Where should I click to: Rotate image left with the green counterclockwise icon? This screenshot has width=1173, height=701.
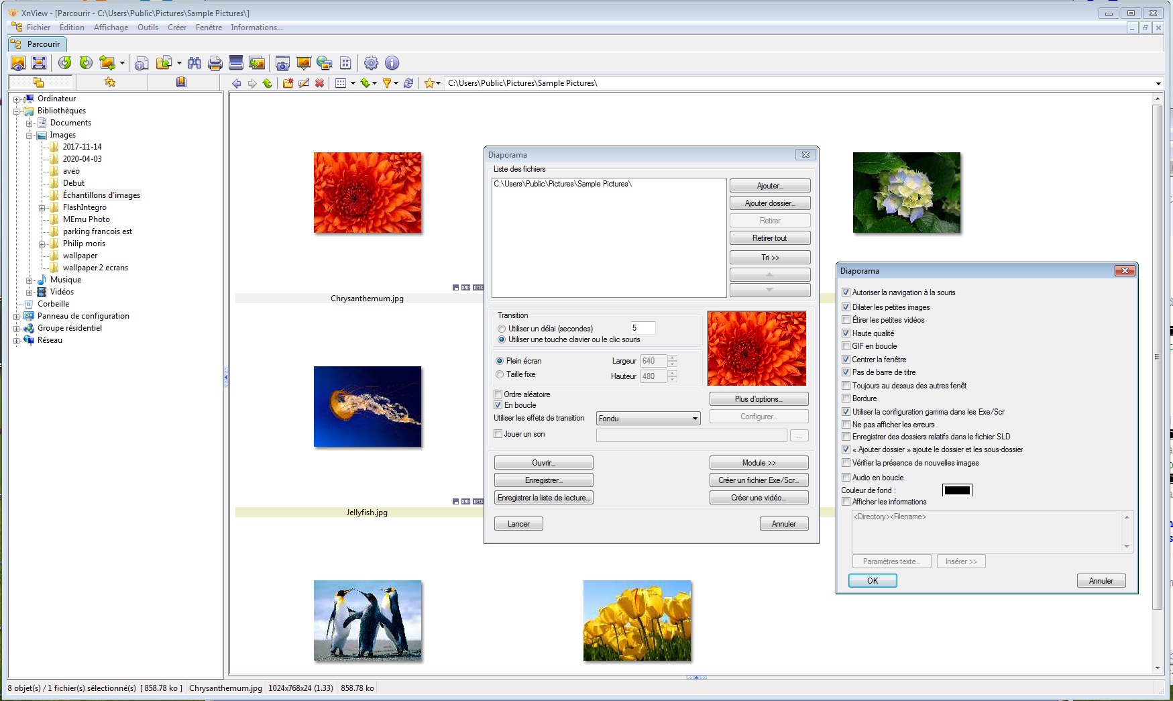(64, 63)
